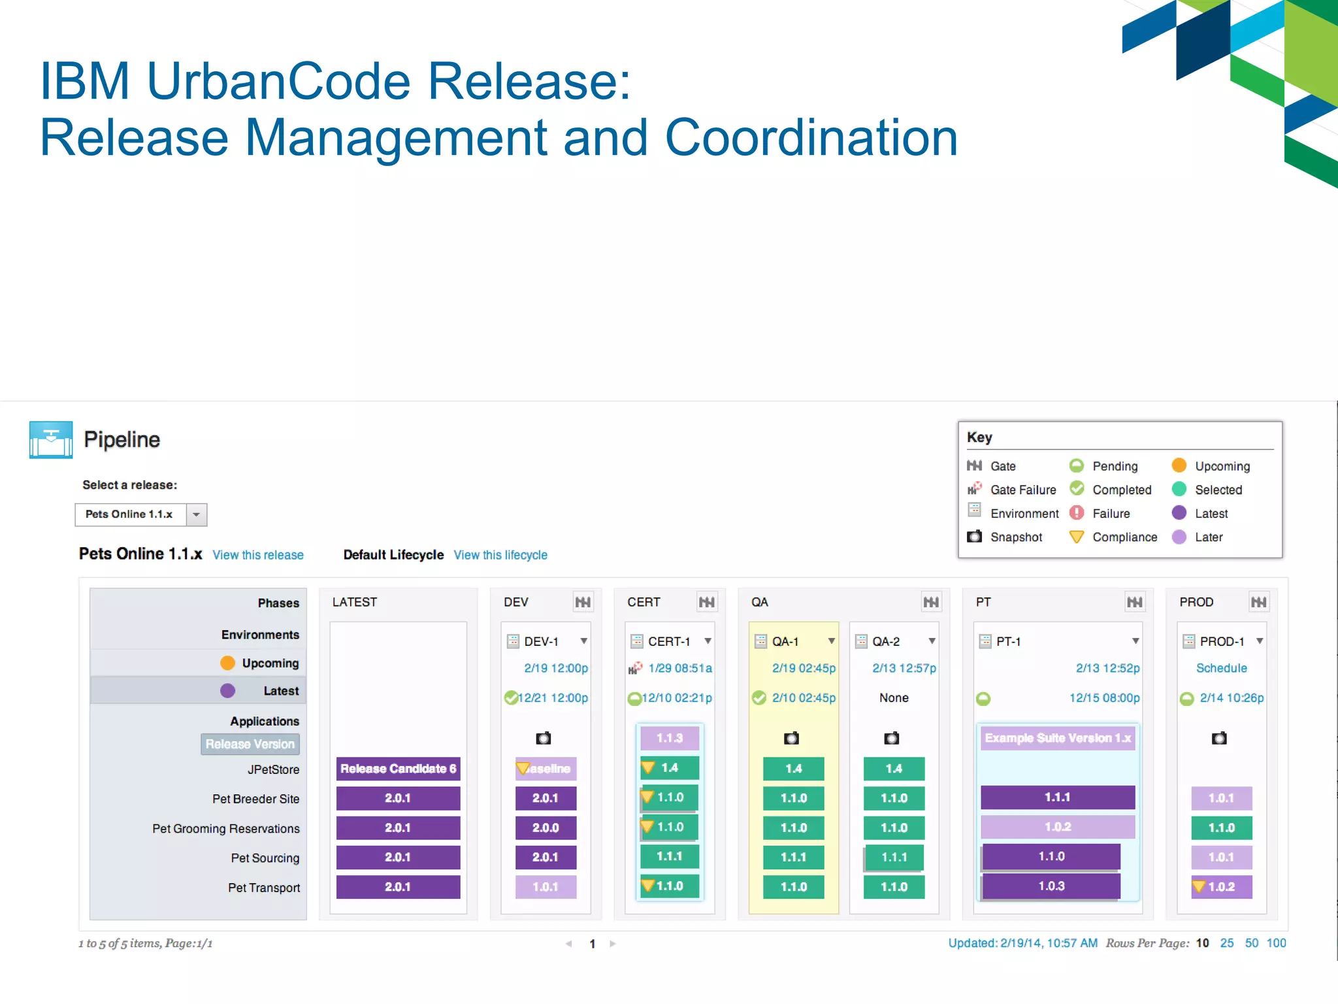Click the gate icon in DEV phase header
The width and height of the screenshot is (1338, 1004).
tap(582, 602)
